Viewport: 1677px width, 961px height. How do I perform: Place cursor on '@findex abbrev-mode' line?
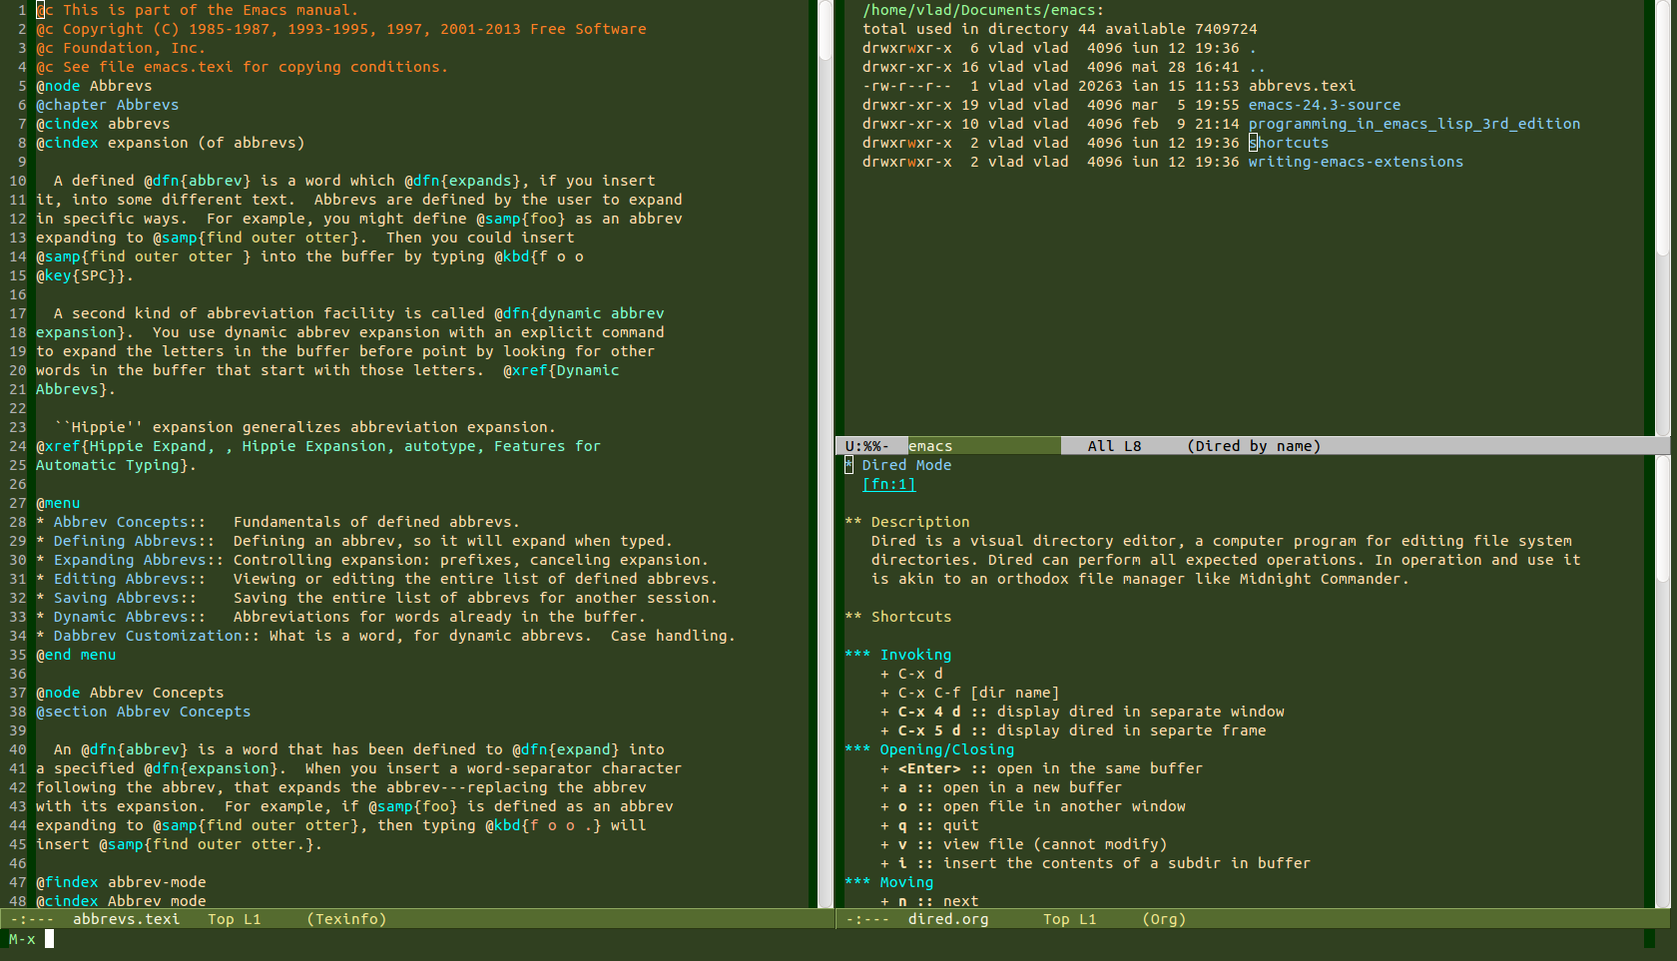click(x=121, y=882)
